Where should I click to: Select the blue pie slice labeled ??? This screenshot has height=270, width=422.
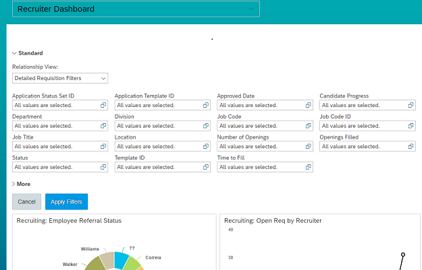click(x=121, y=259)
